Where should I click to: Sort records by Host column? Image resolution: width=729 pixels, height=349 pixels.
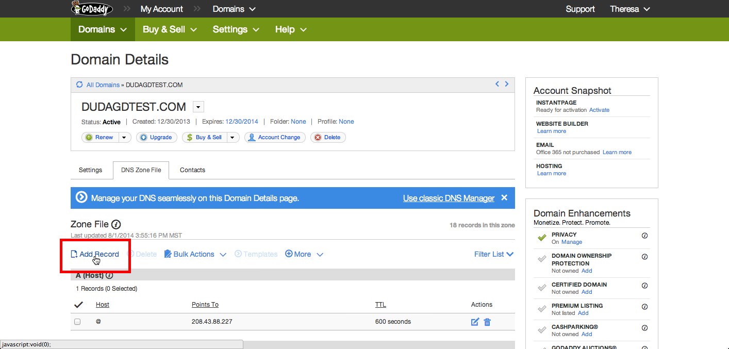click(103, 305)
